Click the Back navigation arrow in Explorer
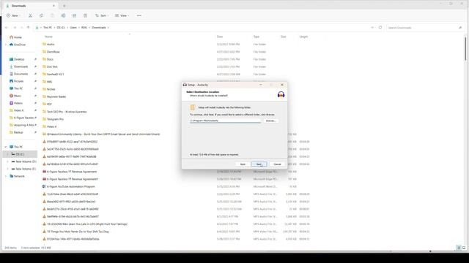Screen dimensions: 469x263 click(x=7, y=28)
